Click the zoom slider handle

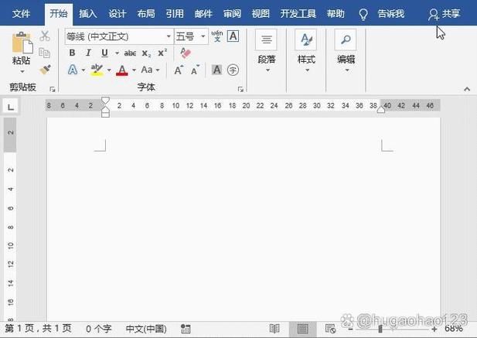(380, 329)
